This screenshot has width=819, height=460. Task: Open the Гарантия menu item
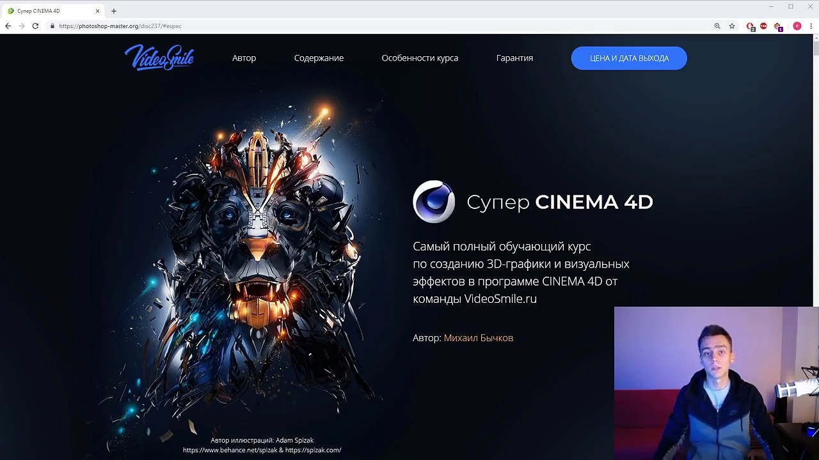(x=514, y=57)
